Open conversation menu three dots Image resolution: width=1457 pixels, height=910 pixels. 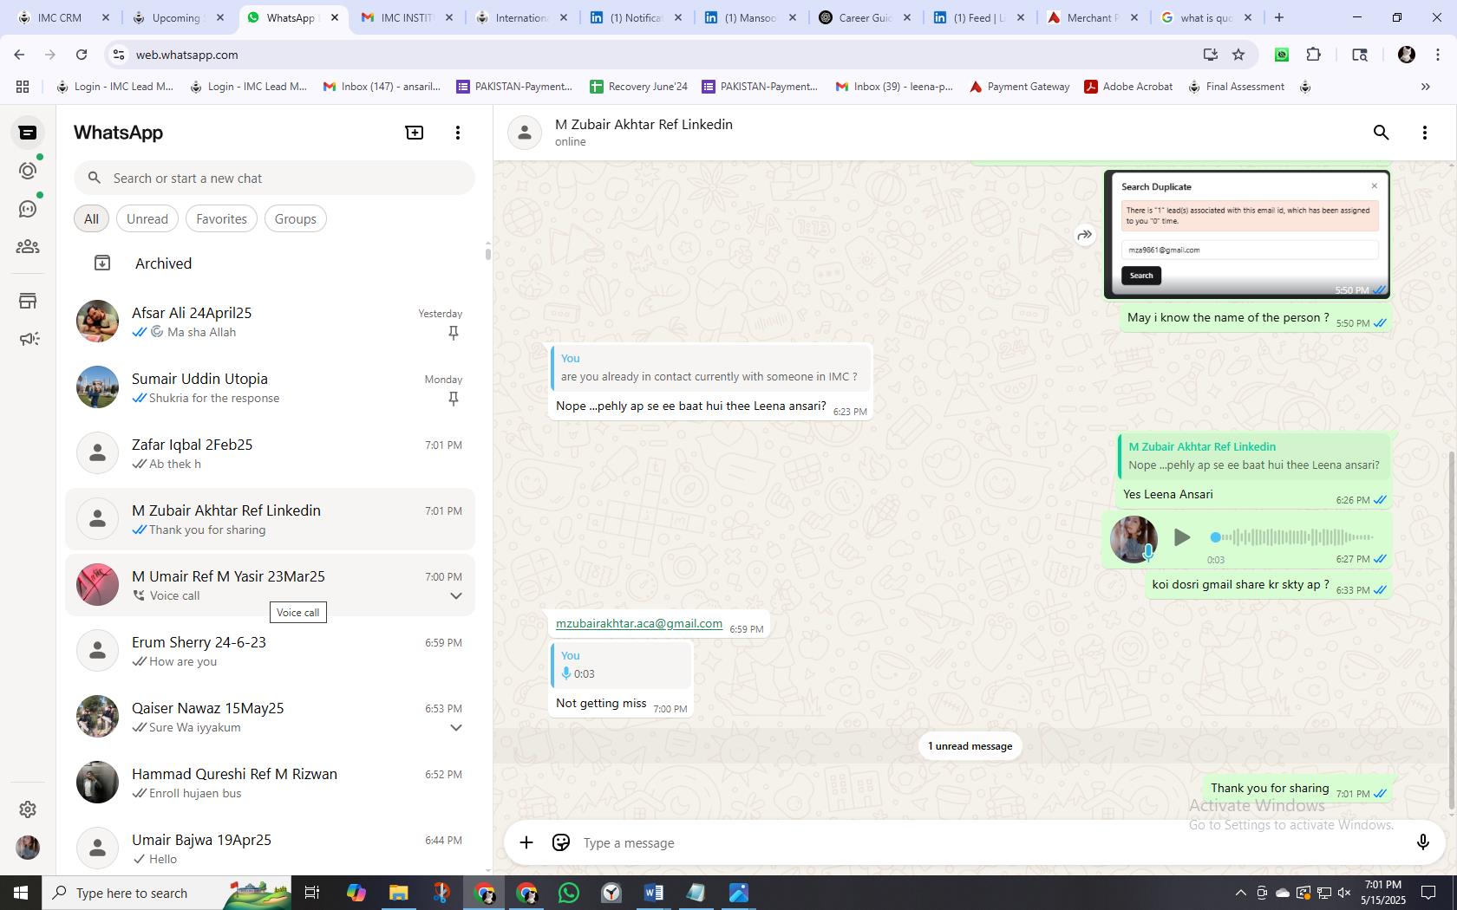point(1425,133)
